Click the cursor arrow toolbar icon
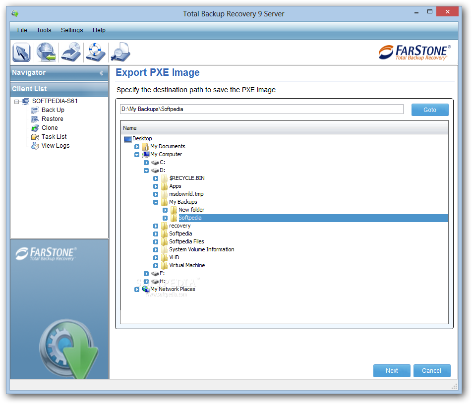 21,52
